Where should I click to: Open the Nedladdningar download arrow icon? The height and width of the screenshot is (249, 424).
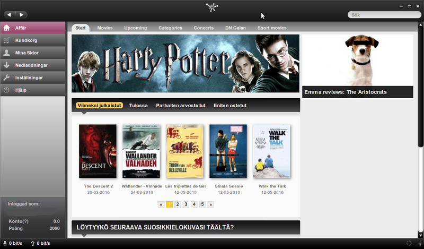click(x=7, y=65)
